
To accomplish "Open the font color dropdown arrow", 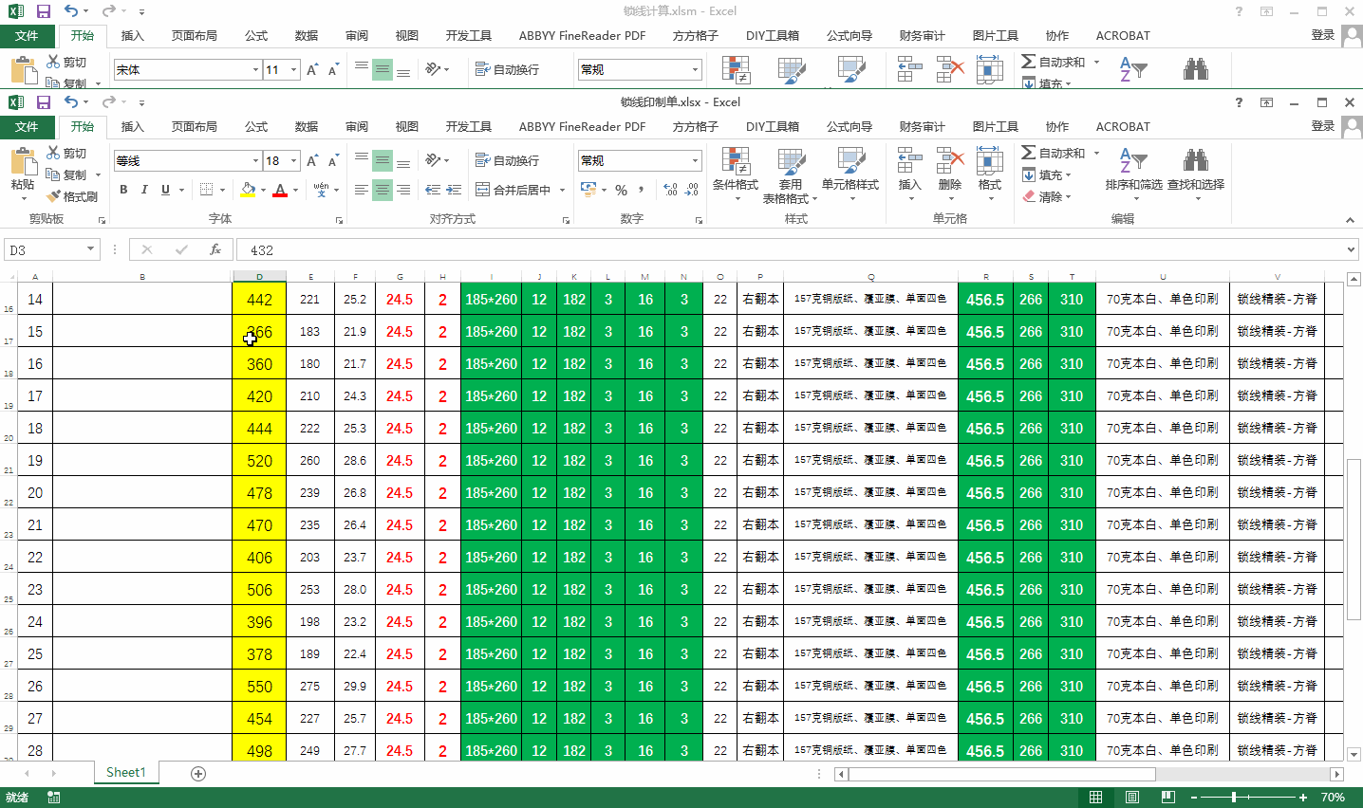I will click(x=295, y=190).
